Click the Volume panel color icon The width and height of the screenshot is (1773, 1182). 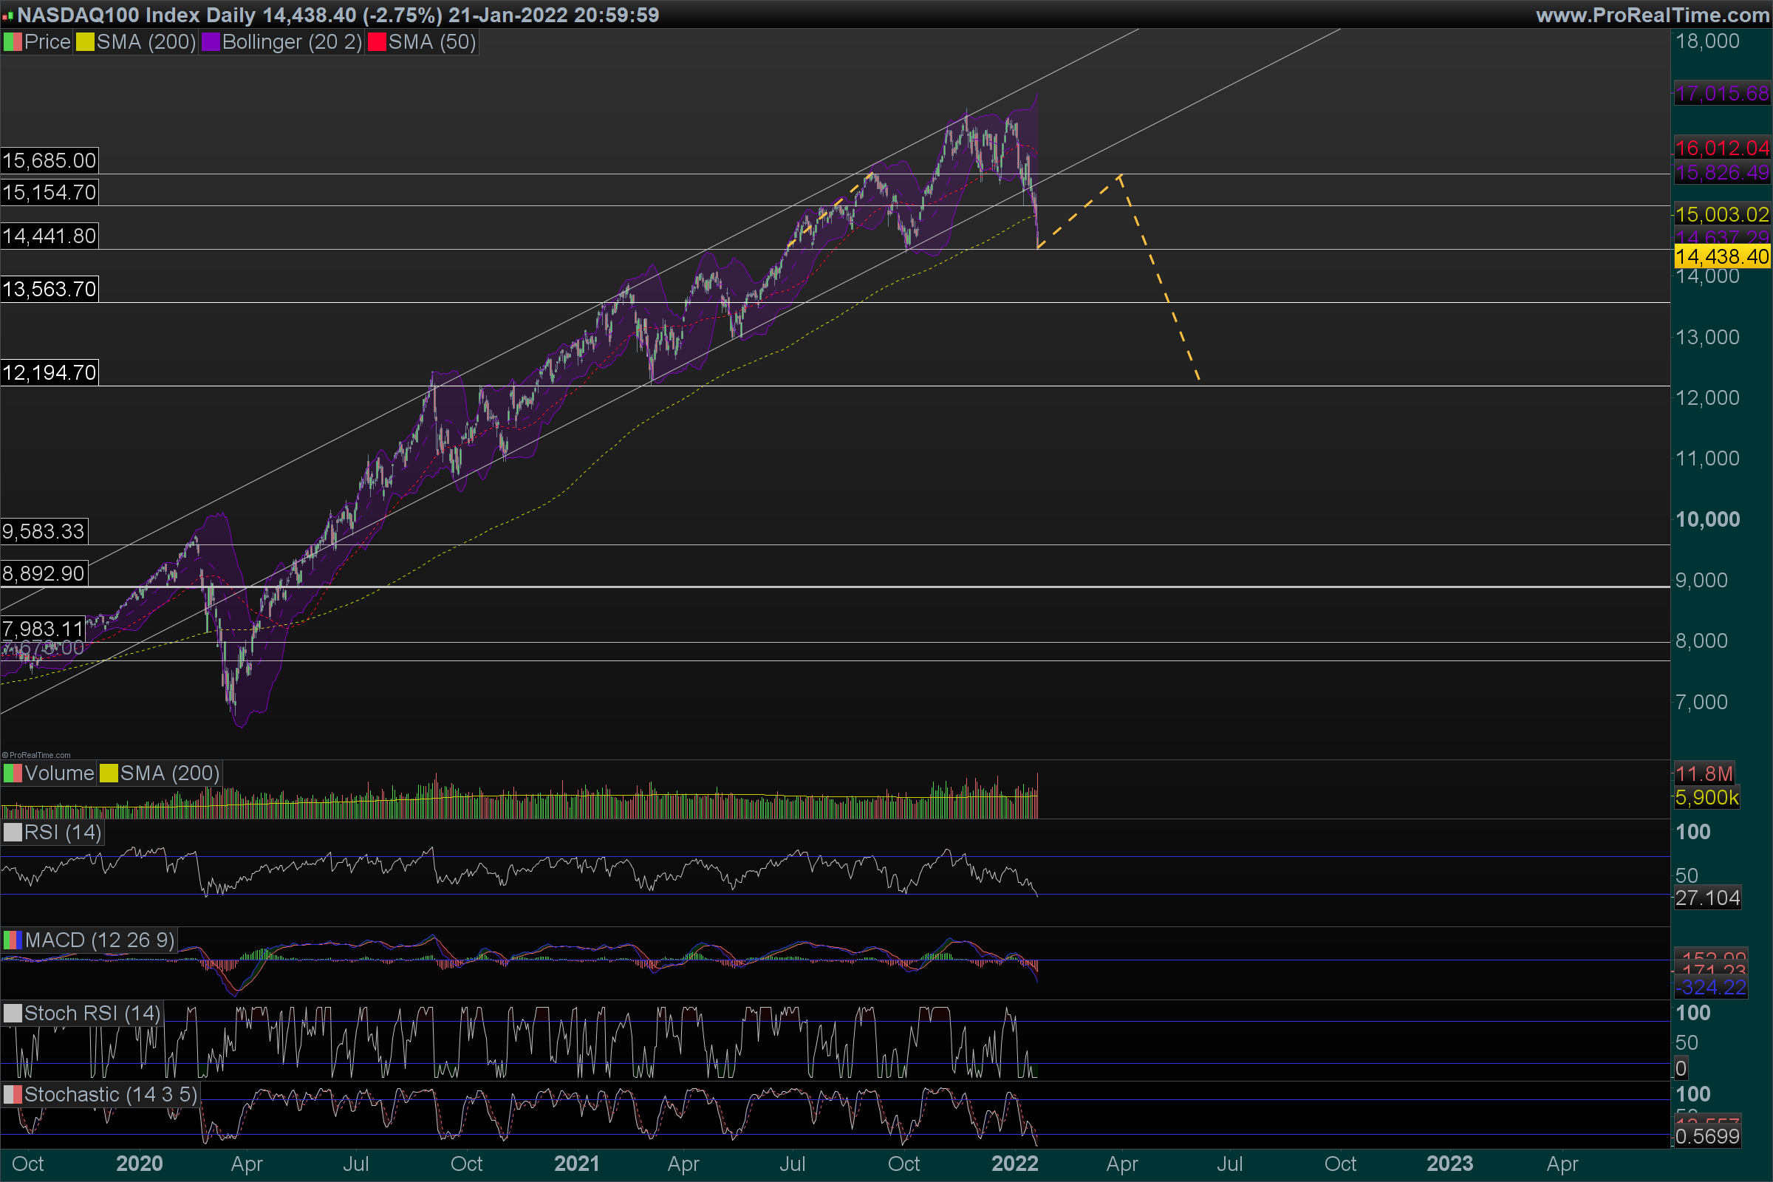[x=12, y=773]
